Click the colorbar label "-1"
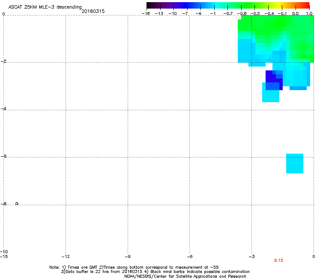Screen dimensions: 317x279 point(212,14)
